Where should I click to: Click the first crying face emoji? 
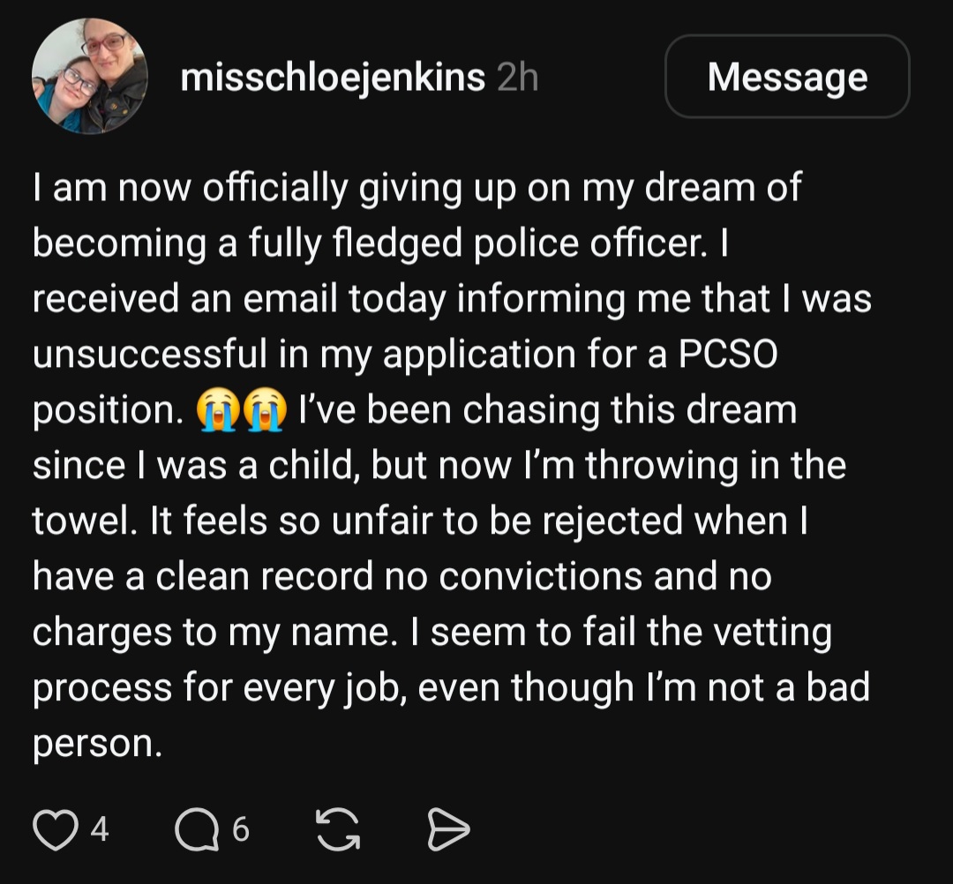pyautogui.click(x=216, y=411)
